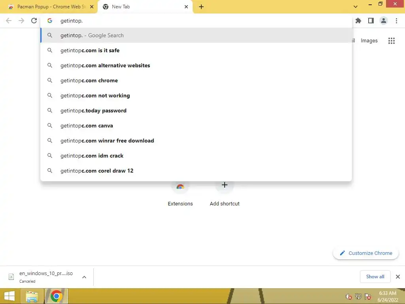The width and height of the screenshot is (405, 304).
Task: Open the Windows Start button
Action: click(9, 296)
